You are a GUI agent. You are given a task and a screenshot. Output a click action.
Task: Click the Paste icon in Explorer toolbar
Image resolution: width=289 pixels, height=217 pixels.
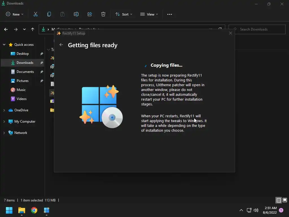click(62, 14)
